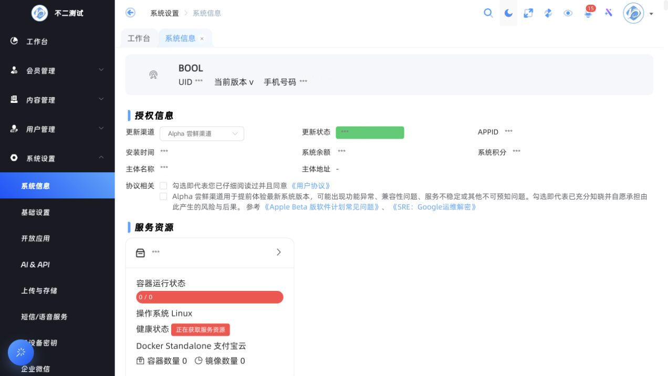Click the 会员管理 person icon in the sidebar

14,70
